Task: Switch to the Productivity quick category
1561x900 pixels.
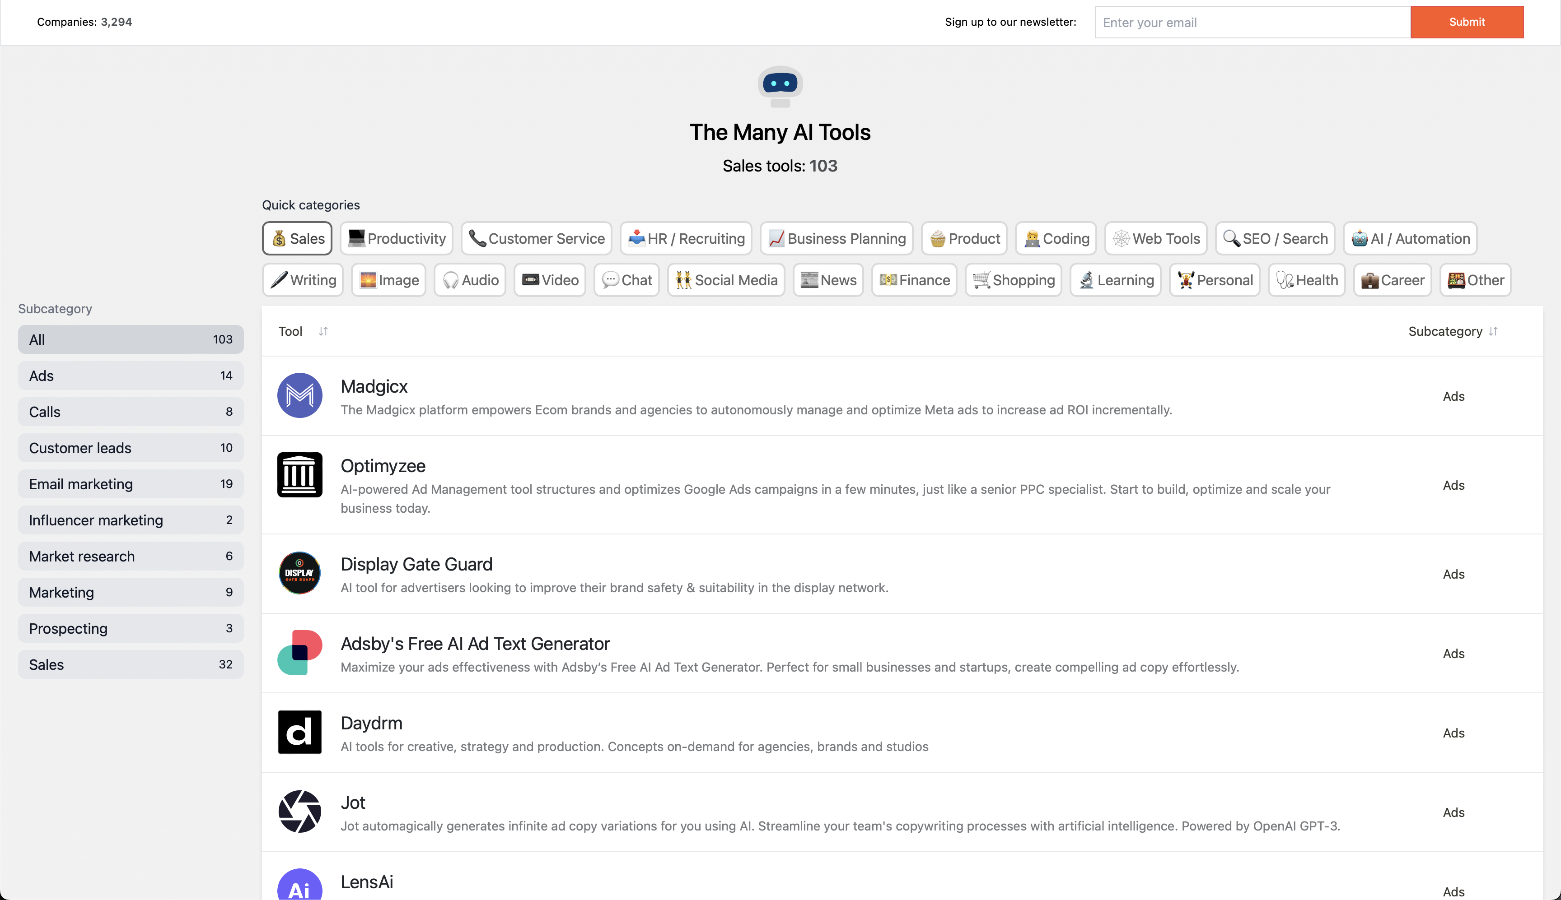Action: [x=397, y=239]
